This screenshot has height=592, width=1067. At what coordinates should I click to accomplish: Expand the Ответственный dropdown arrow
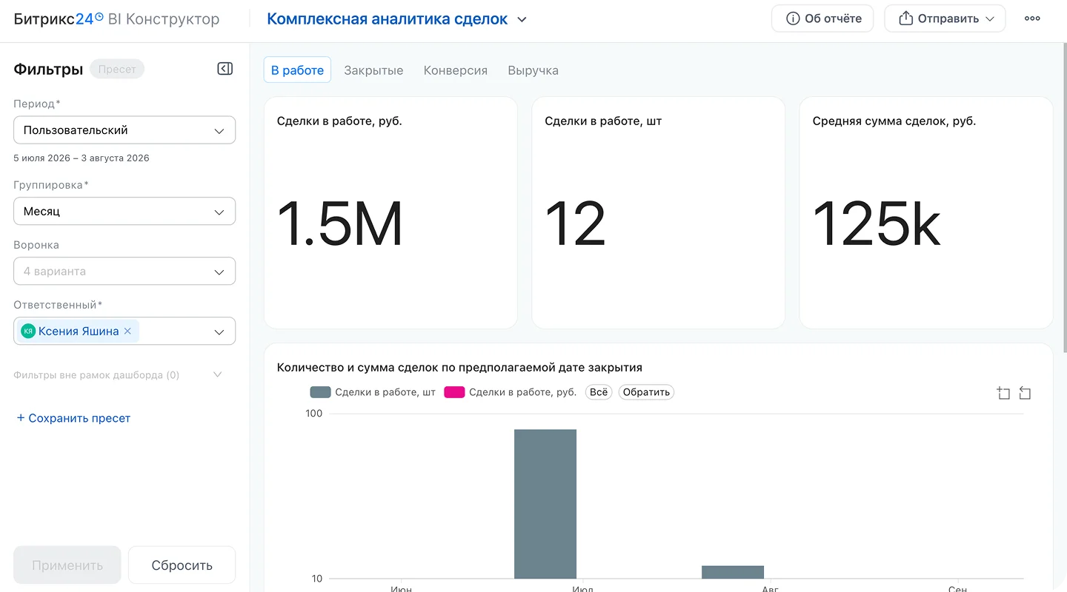[x=219, y=332]
